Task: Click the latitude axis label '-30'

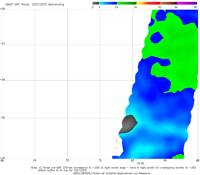Action: pos(2,79)
